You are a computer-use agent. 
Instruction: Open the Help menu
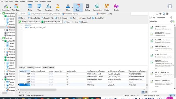click(49, 2)
